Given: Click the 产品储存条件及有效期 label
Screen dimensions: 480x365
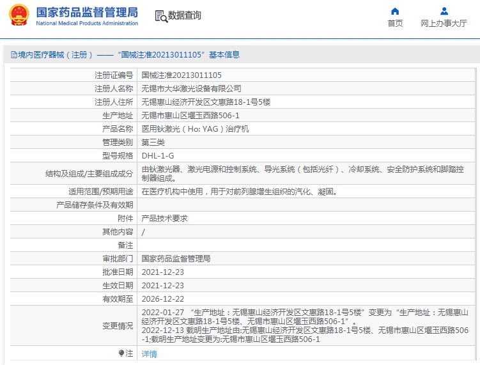Looking at the screenshot, I should pos(95,205).
